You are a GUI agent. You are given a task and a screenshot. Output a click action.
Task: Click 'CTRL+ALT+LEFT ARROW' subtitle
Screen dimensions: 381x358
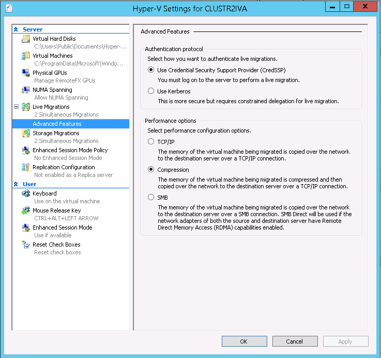[66, 218]
